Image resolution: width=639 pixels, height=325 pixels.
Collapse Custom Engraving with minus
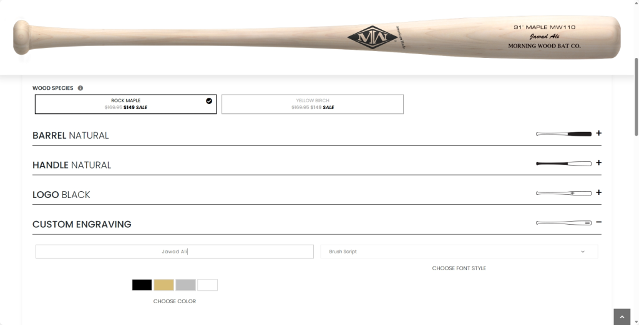click(x=598, y=222)
